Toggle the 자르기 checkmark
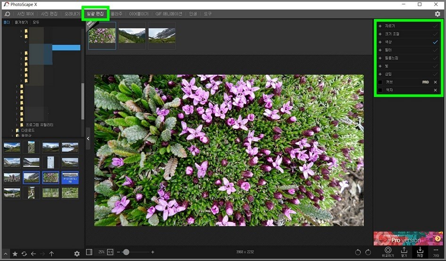Image resolution: width=446 pixels, height=261 pixels. pyautogui.click(x=435, y=26)
